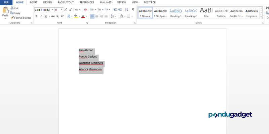Apply the Subtitle style
The width and height of the screenshot is (269, 134).
pos(221,13)
